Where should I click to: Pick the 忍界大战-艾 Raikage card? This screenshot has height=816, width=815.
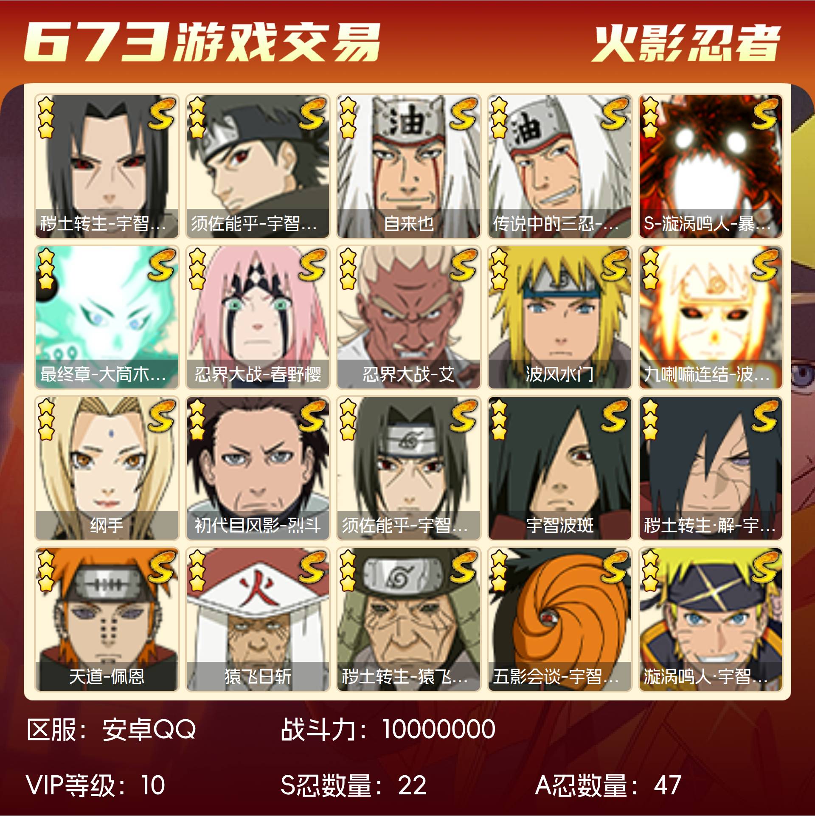coord(408,317)
